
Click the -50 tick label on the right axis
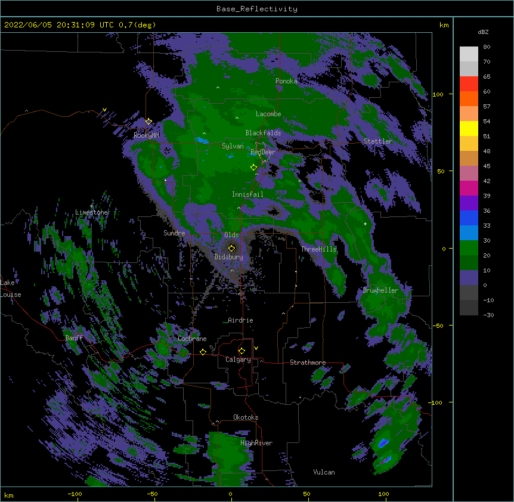[x=437, y=326]
